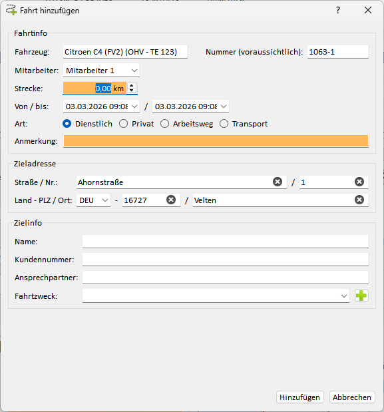Clear the Straße field with its X icon
The height and width of the screenshot is (412, 384).
pyautogui.click(x=278, y=182)
